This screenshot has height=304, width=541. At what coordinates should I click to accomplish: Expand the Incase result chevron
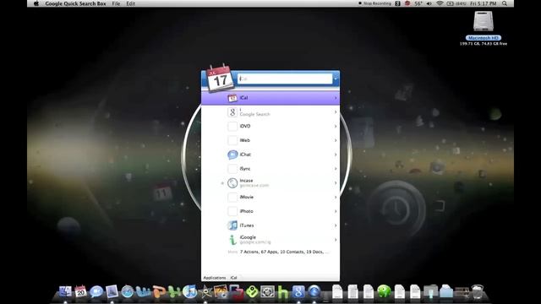tap(336, 183)
